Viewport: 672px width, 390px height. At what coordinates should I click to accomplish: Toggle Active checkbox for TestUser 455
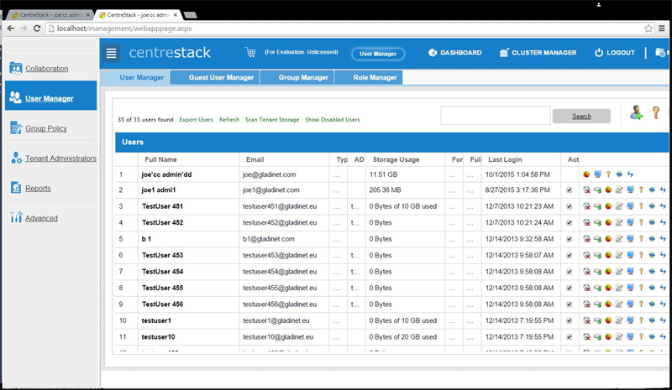(570, 288)
